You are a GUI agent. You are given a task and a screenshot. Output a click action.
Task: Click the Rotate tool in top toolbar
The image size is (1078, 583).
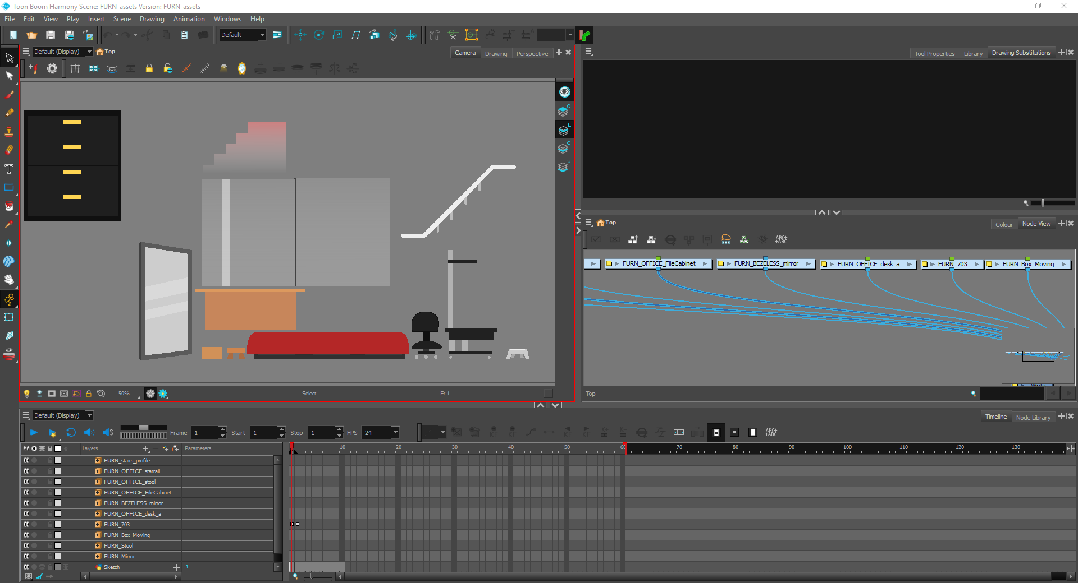(319, 35)
